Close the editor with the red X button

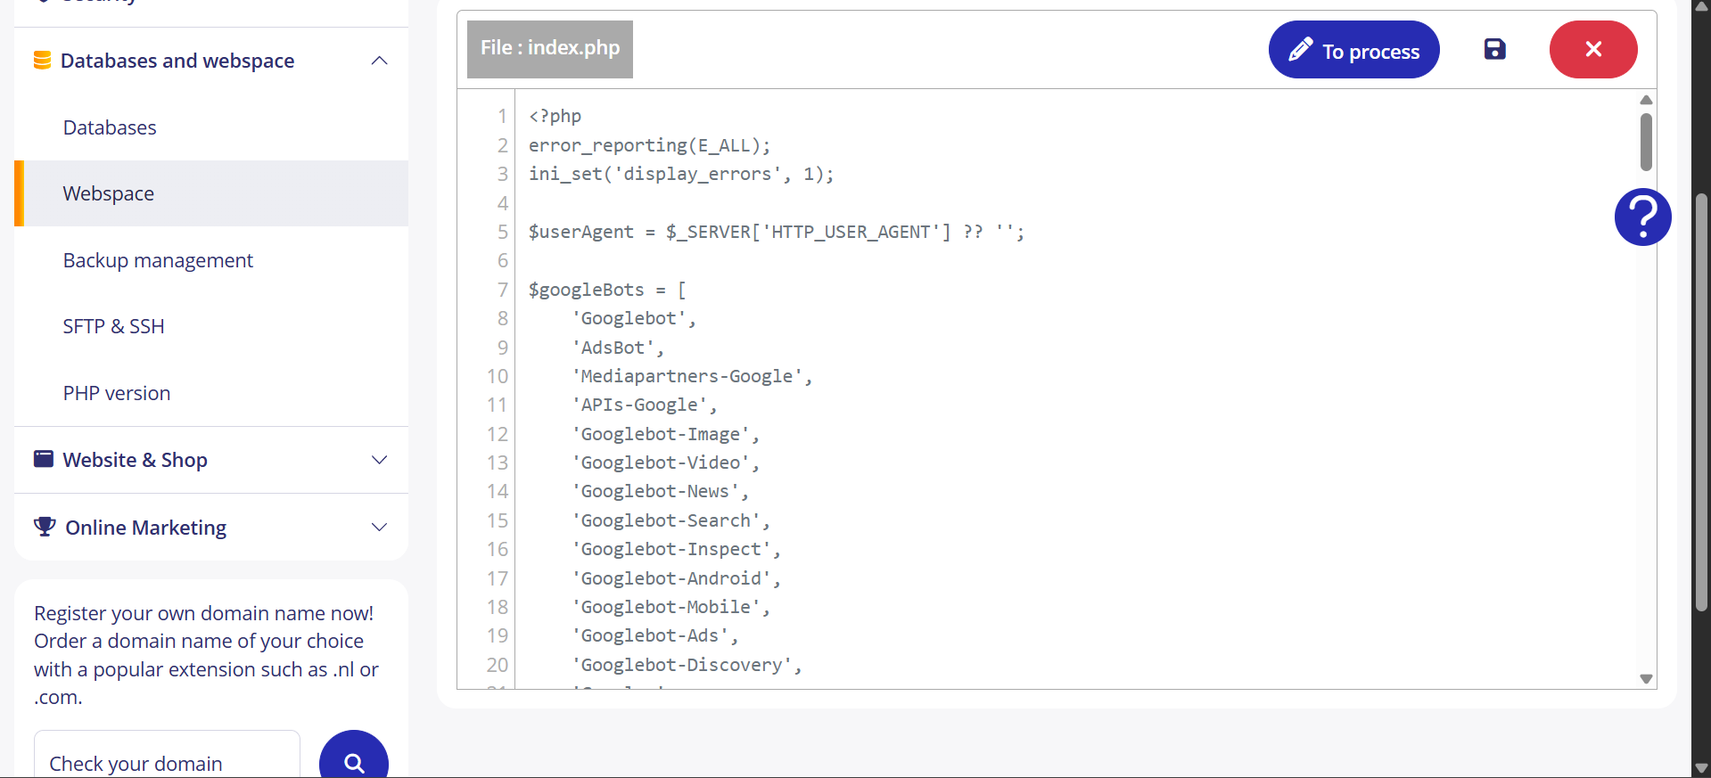point(1592,49)
